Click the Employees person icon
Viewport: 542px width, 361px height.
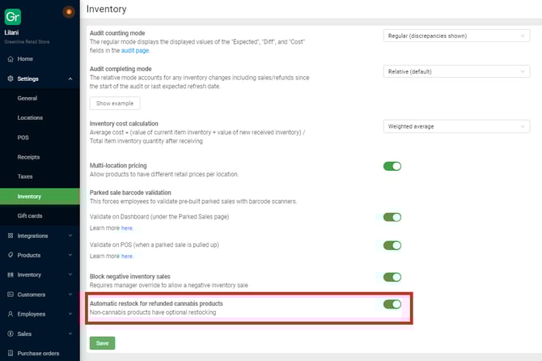coord(10,313)
